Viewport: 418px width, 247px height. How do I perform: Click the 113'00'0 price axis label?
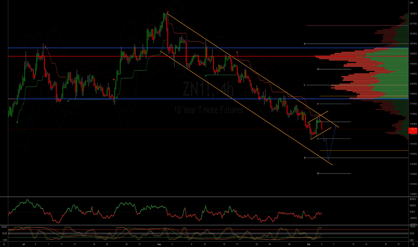(413, 194)
